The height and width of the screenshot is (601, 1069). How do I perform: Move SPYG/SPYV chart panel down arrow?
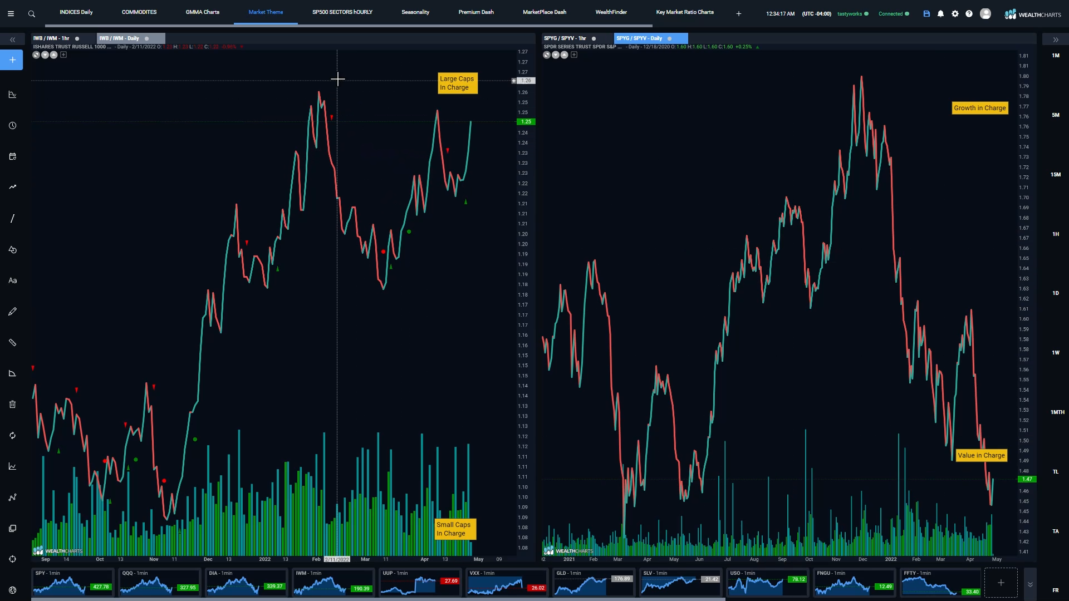coord(556,55)
